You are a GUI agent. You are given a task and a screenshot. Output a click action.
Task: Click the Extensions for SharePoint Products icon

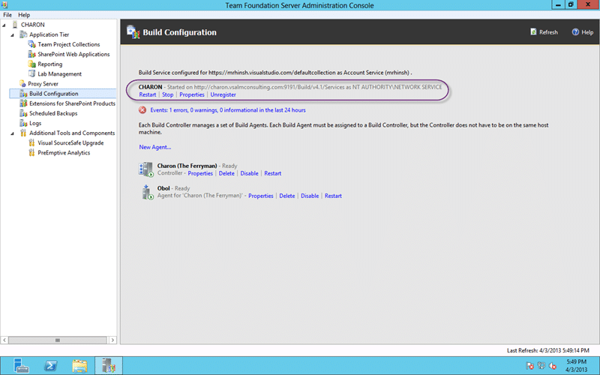[23, 103]
